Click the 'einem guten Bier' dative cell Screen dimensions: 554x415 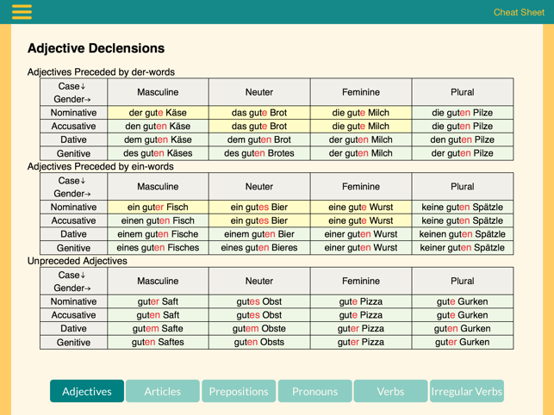point(259,234)
